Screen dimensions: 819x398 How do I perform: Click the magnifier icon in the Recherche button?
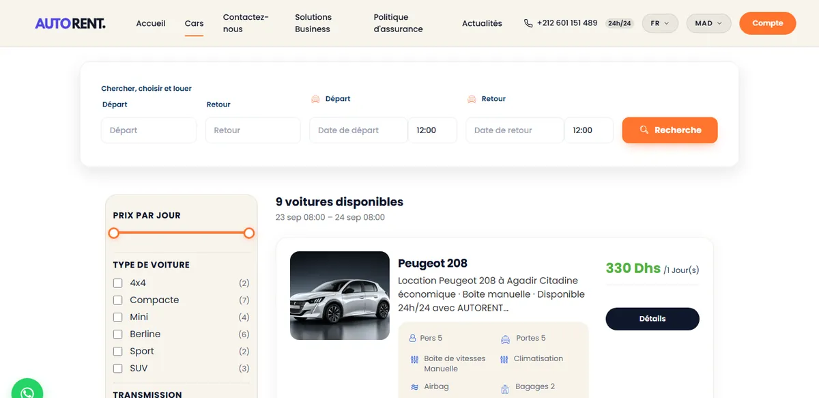pos(644,130)
